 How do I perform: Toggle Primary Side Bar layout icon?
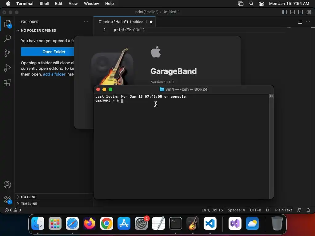coord(285,12)
